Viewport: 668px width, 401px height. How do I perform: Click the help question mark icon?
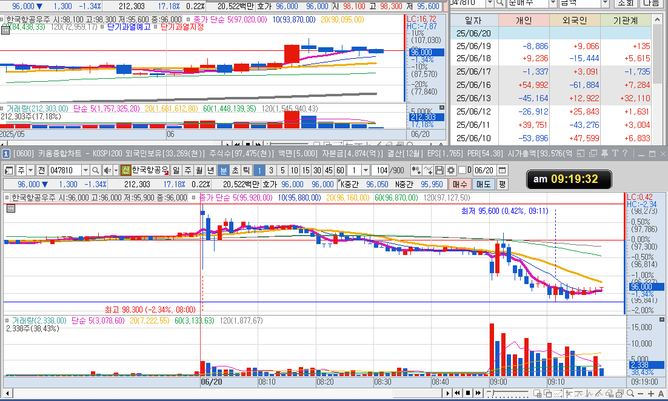pyautogui.click(x=624, y=153)
